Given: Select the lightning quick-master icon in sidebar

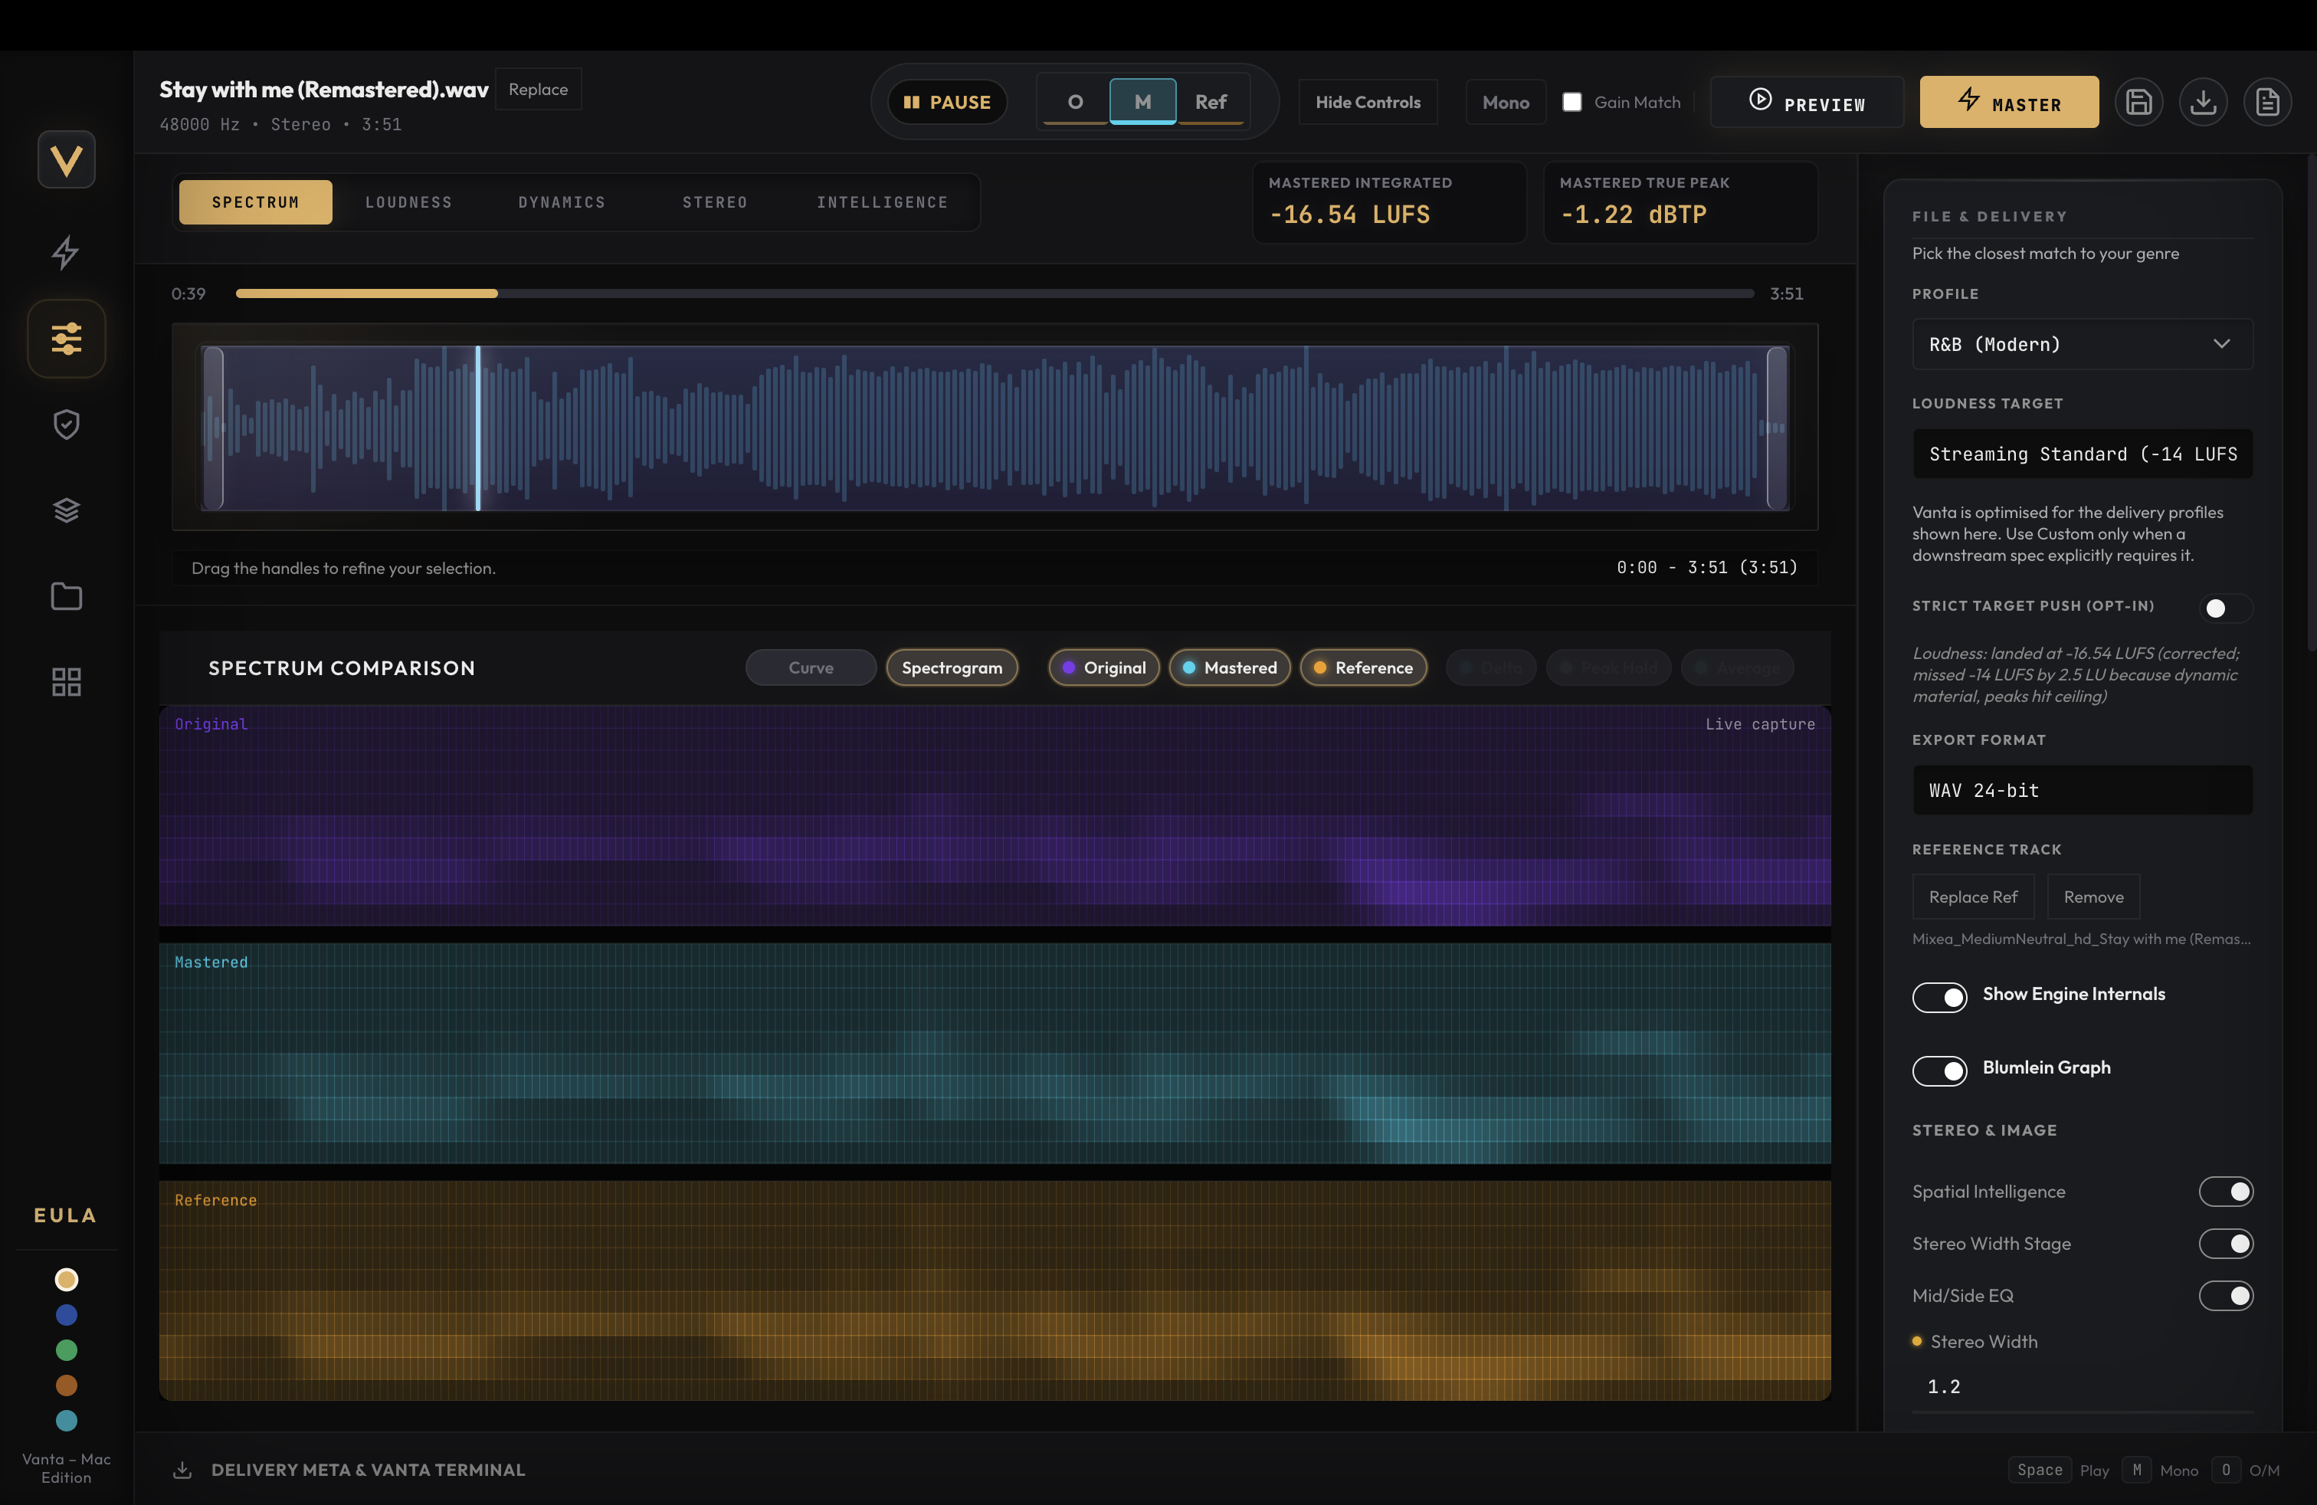Looking at the screenshot, I should point(65,252).
